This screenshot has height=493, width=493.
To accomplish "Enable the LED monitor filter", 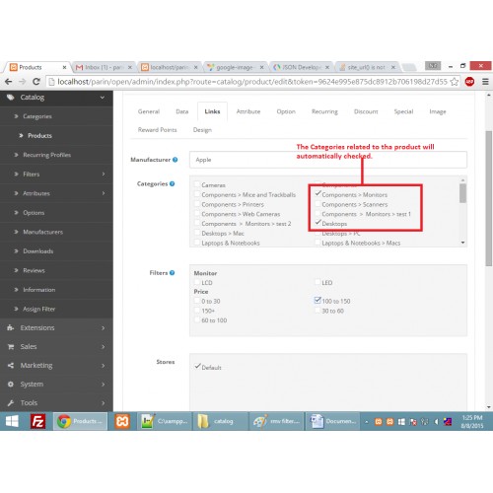I will tap(317, 282).
